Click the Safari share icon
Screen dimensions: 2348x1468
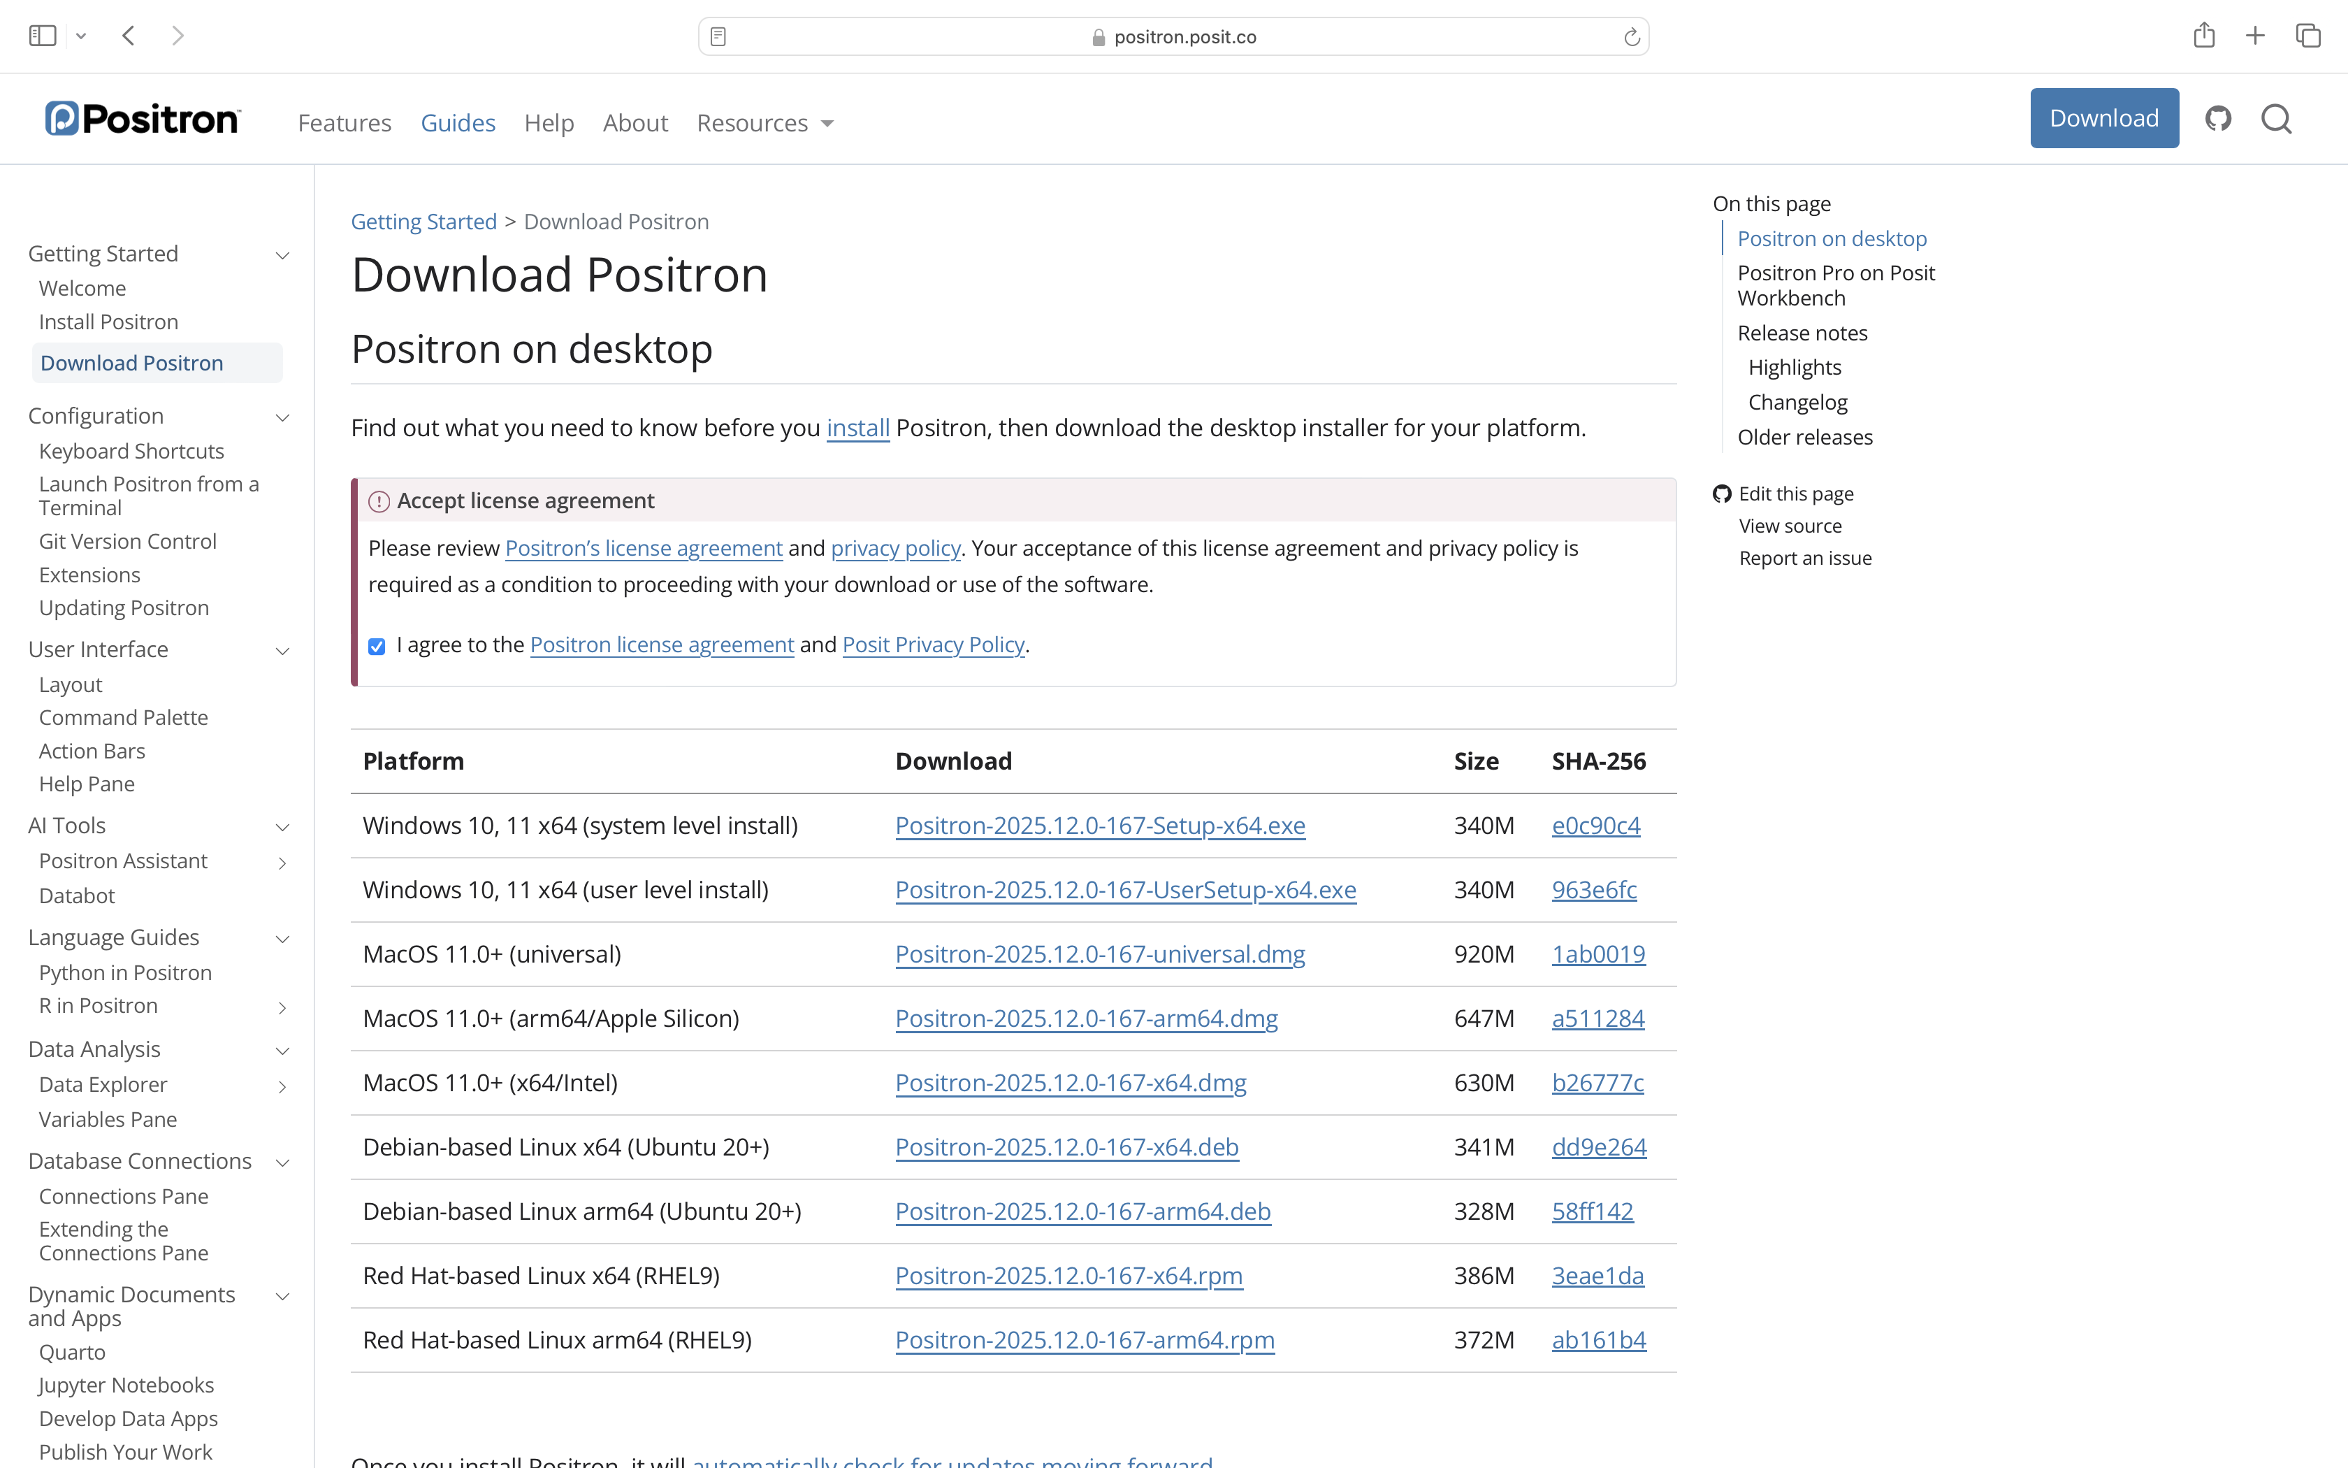(x=2203, y=36)
